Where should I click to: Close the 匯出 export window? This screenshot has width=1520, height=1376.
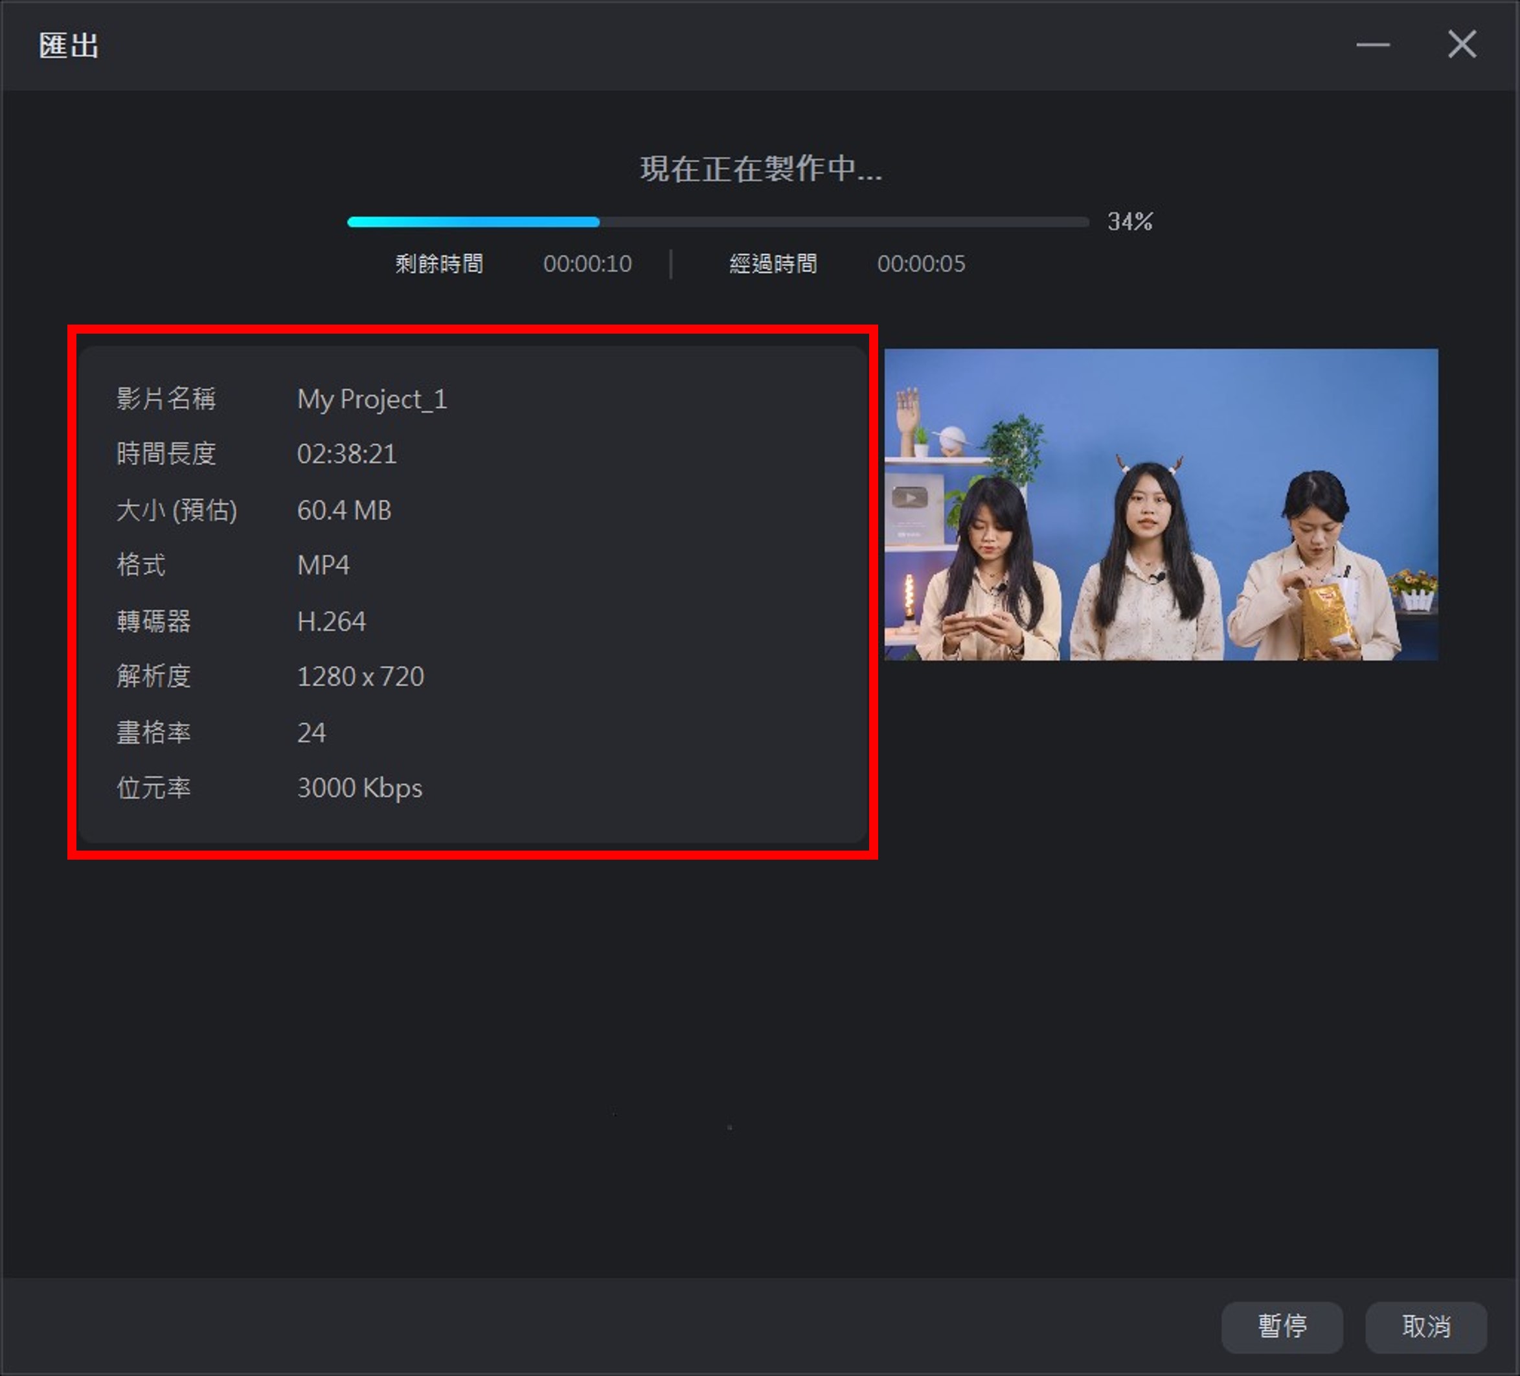pos(1461,45)
